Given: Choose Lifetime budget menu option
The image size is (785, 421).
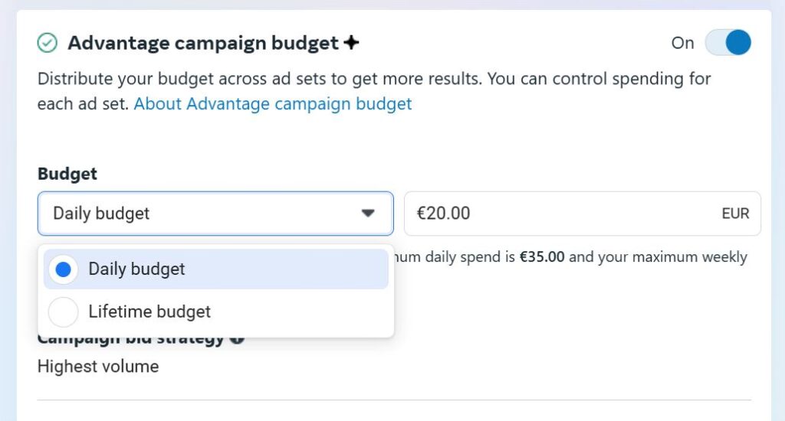Looking at the screenshot, I should 215,312.
